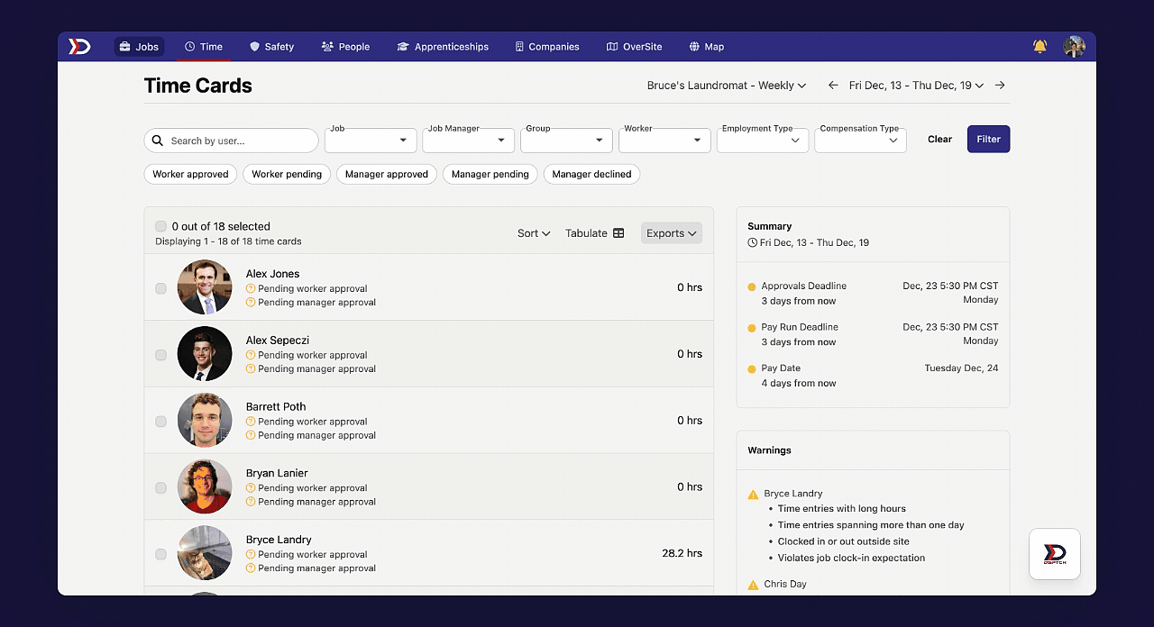Toggle select-all time cards checkbox
1154x627 pixels.
tap(160, 226)
